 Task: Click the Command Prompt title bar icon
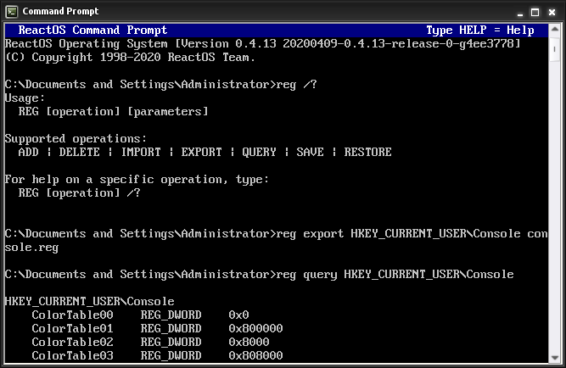tap(11, 11)
